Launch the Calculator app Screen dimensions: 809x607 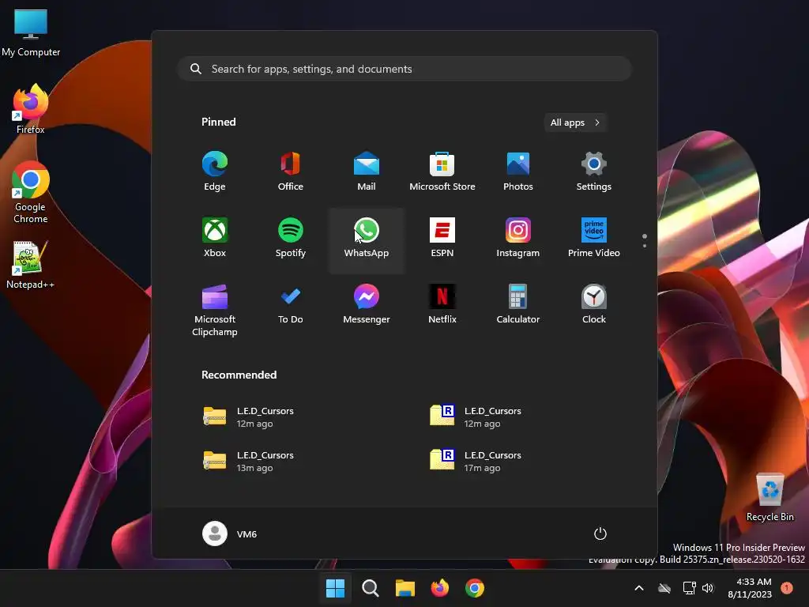point(518,304)
